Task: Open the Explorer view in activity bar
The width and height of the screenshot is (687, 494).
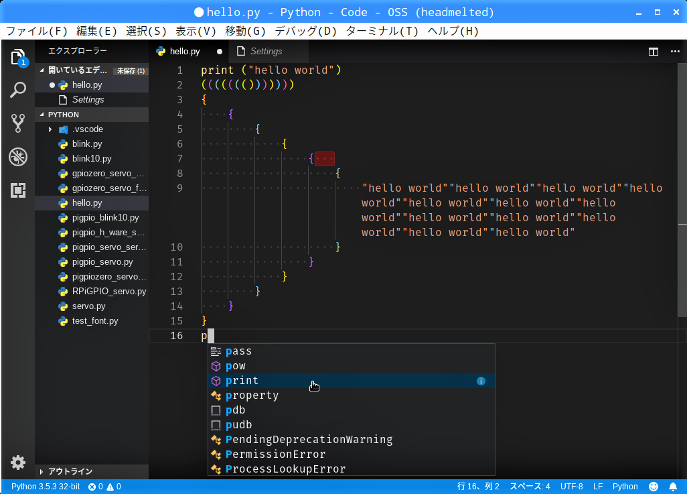Action: tap(18, 58)
